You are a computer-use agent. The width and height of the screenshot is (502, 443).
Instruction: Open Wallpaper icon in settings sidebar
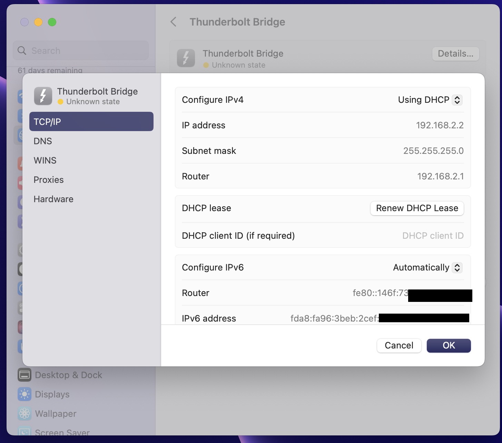[24, 414]
